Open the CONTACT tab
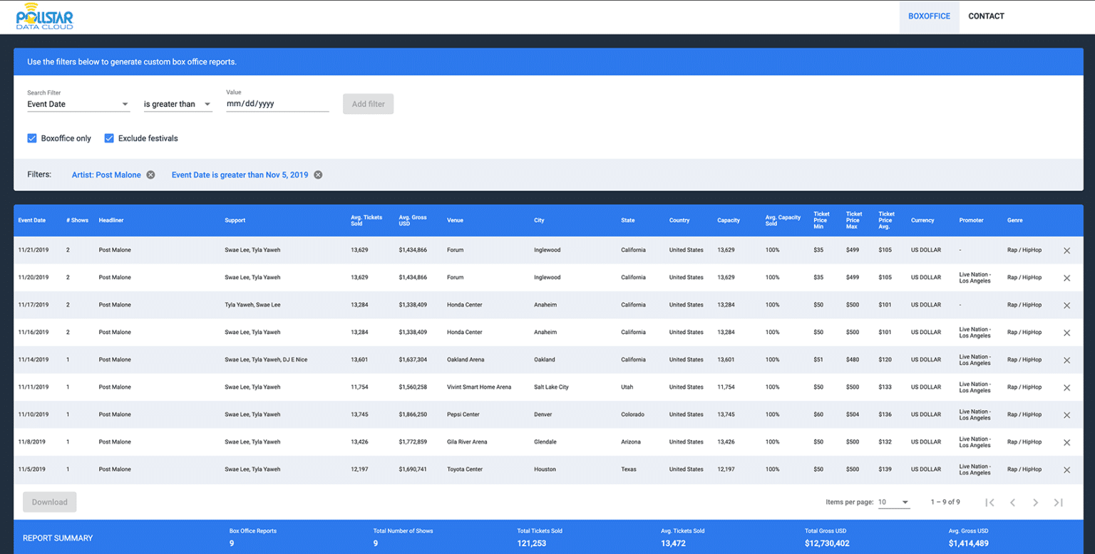The width and height of the screenshot is (1095, 554). (986, 16)
